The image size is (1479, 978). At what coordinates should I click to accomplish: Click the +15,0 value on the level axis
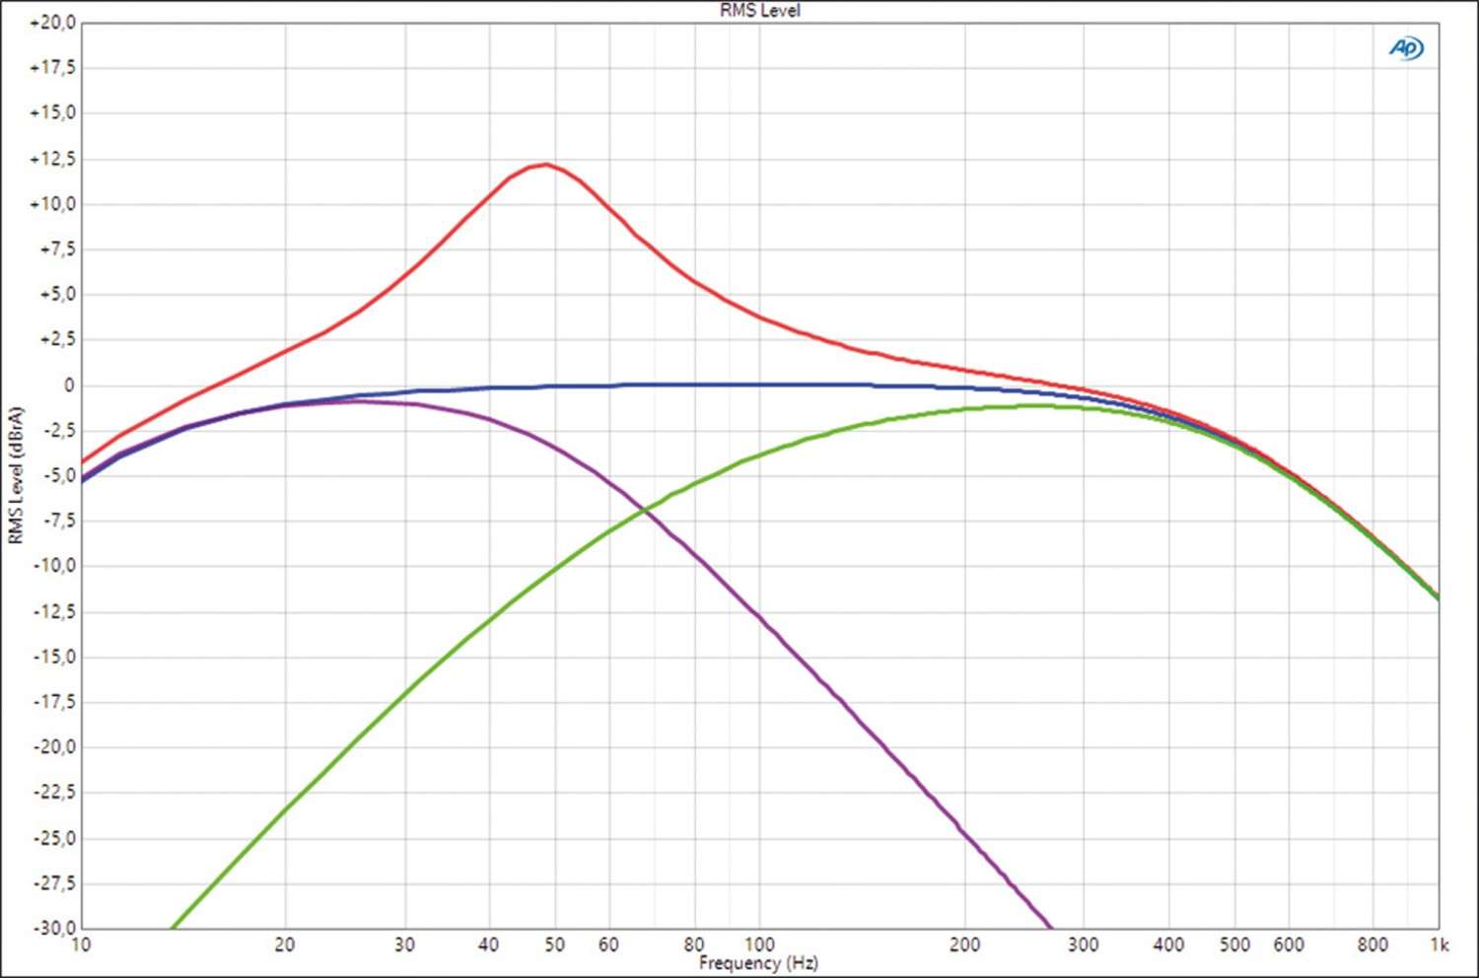52,113
